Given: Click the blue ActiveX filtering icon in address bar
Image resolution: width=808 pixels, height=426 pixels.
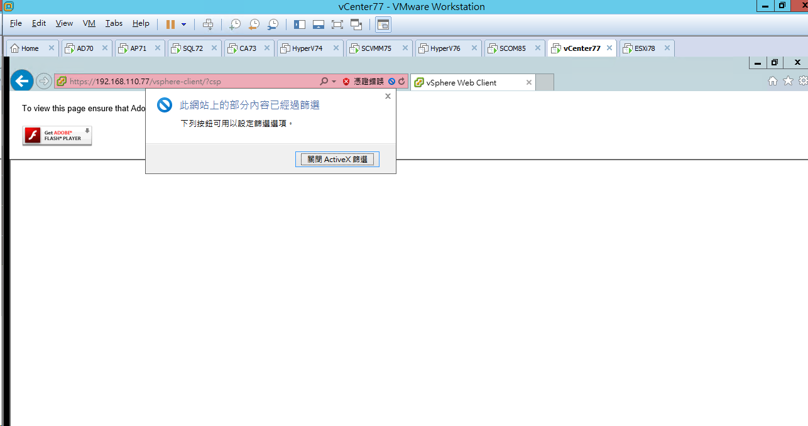Looking at the screenshot, I should coord(391,82).
